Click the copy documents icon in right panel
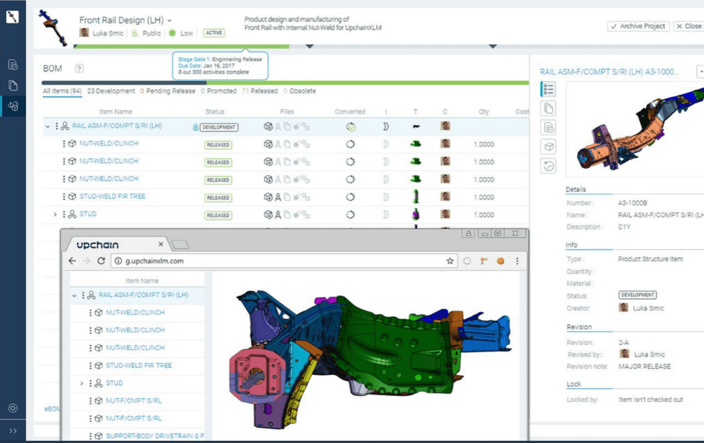Viewport: 704px width, 443px height. [x=548, y=109]
